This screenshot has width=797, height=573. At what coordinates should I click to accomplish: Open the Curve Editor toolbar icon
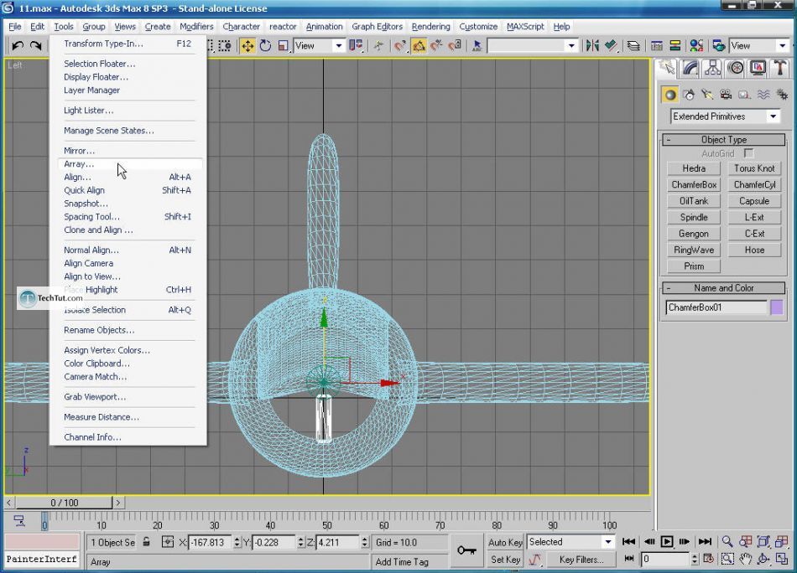tap(657, 46)
